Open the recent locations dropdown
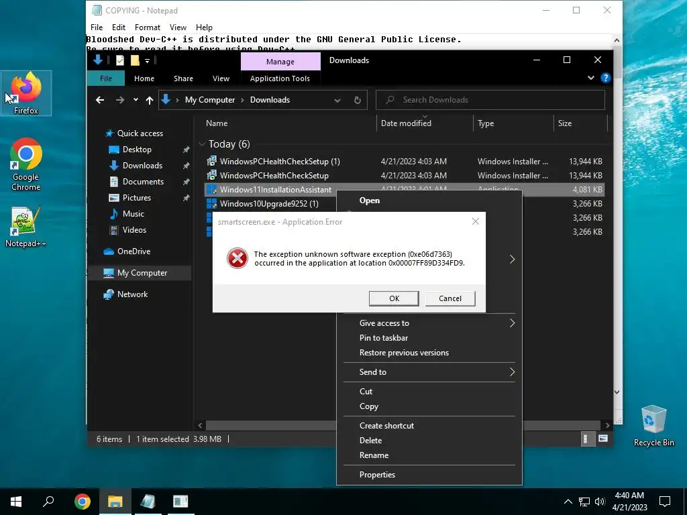The image size is (687, 515). (136, 100)
